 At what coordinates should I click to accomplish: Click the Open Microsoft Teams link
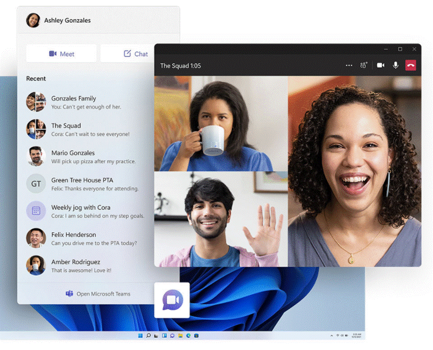pyautogui.click(x=103, y=294)
